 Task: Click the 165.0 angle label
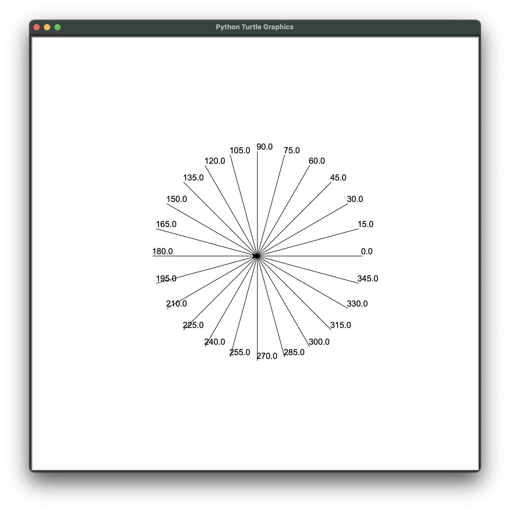click(166, 224)
